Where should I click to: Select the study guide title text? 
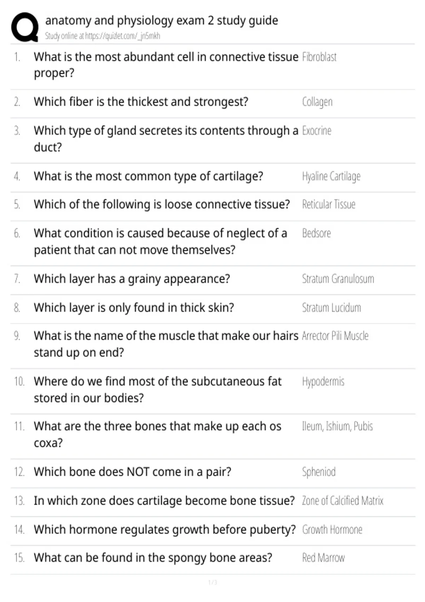(x=161, y=21)
